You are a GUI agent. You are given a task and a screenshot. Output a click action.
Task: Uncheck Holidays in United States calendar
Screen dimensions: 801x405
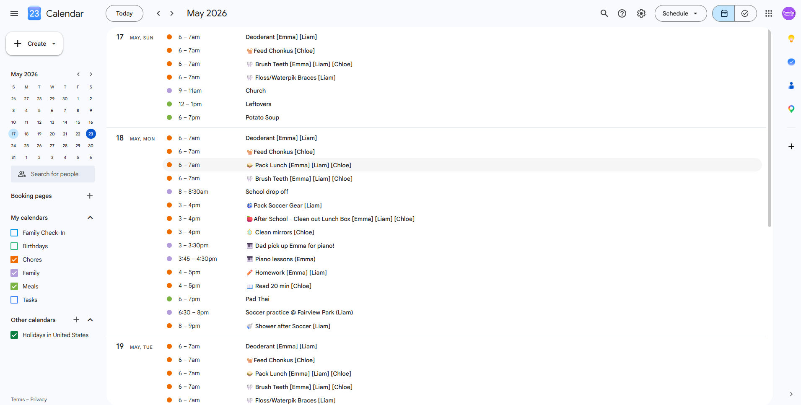click(x=14, y=335)
